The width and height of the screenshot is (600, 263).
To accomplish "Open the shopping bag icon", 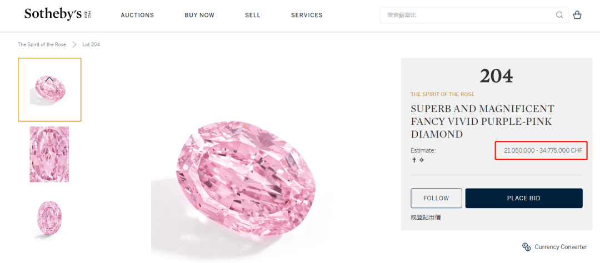I will coord(577,15).
